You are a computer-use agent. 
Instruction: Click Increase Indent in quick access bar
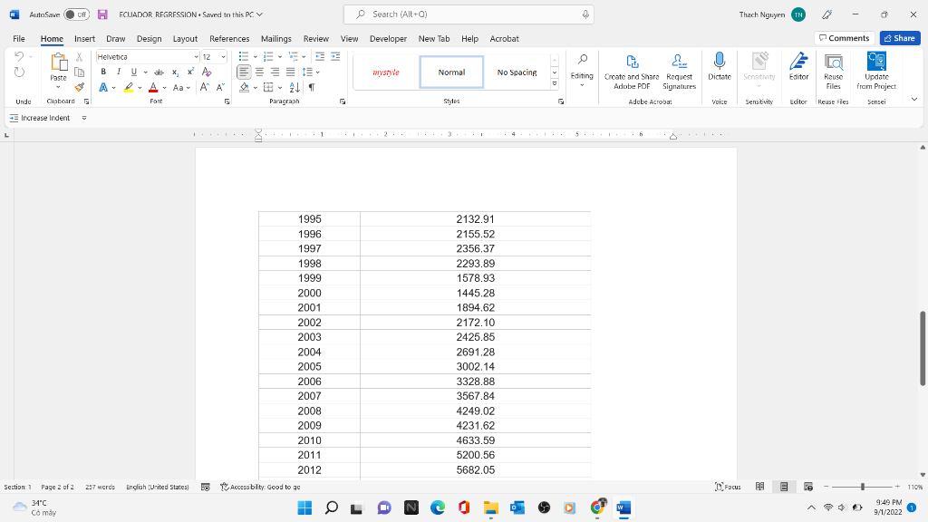40,118
